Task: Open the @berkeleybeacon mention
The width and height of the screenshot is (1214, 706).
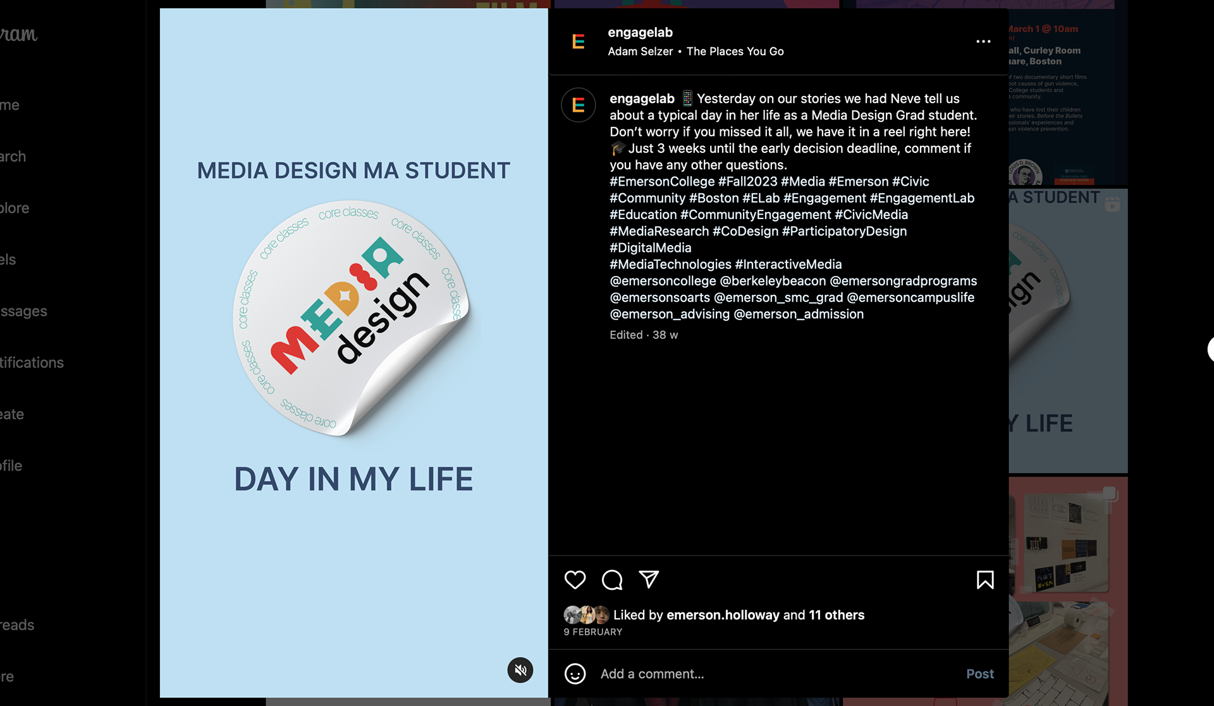Action: click(x=773, y=280)
